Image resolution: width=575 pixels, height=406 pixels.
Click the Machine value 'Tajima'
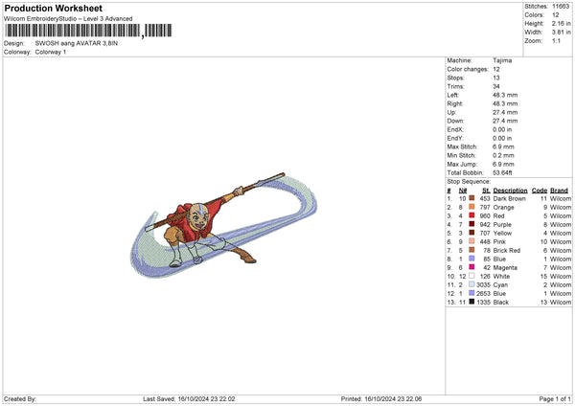502,60
